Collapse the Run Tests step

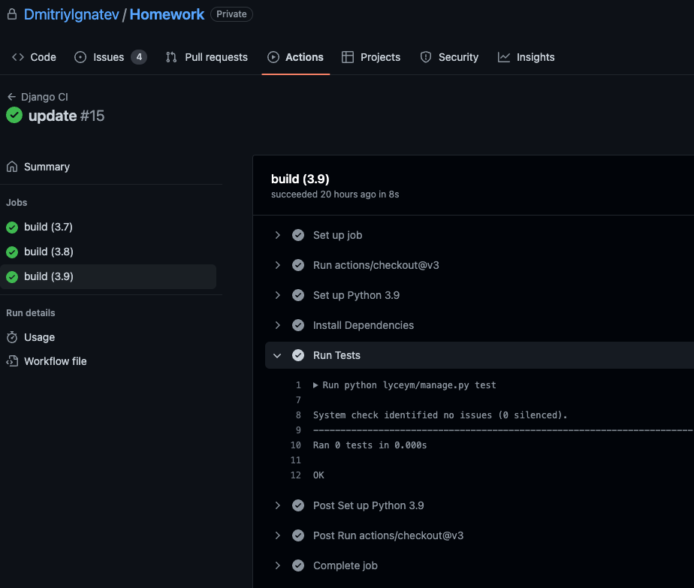click(277, 355)
